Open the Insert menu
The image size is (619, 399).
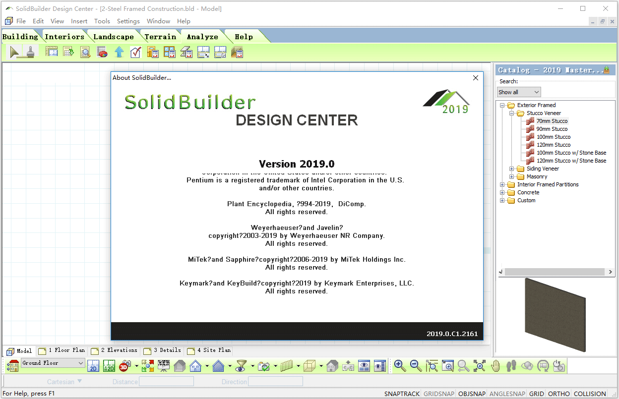click(79, 21)
